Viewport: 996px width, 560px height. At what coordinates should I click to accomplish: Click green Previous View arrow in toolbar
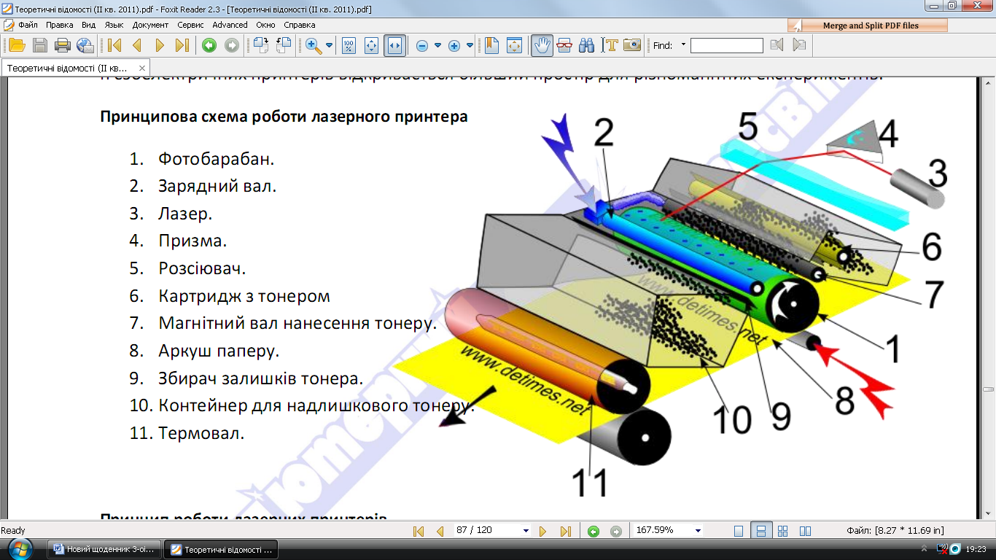209,45
